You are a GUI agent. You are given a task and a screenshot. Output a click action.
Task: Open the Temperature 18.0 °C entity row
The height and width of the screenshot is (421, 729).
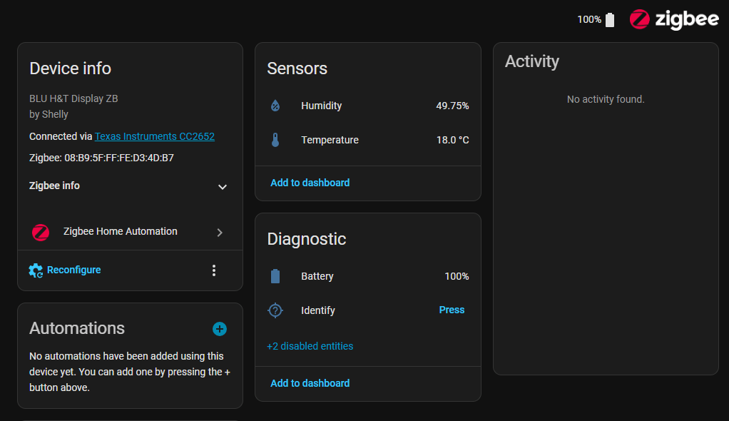(x=367, y=140)
